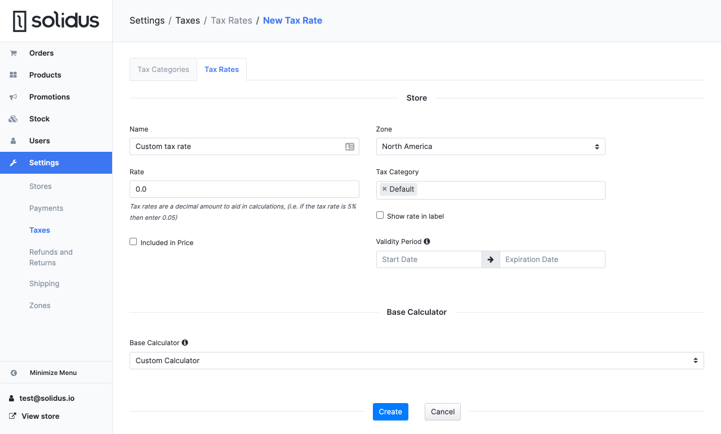Viewport: 721px width, 434px height.
Task: Open Zones in the settings submenu
Action: pos(40,305)
